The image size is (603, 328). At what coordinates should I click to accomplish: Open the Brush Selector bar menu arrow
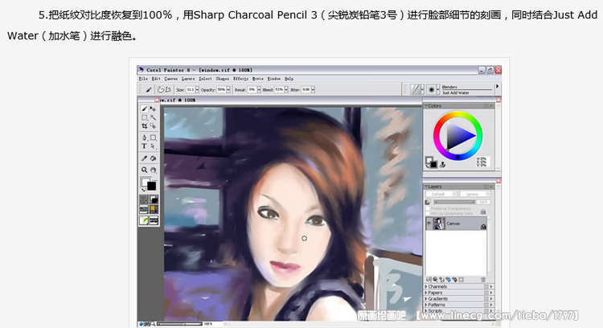[x=497, y=87]
